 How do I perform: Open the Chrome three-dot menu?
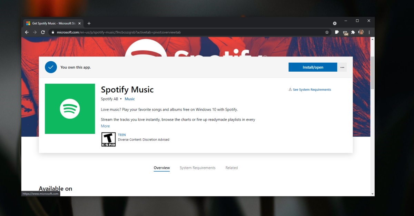pyautogui.click(x=369, y=32)
